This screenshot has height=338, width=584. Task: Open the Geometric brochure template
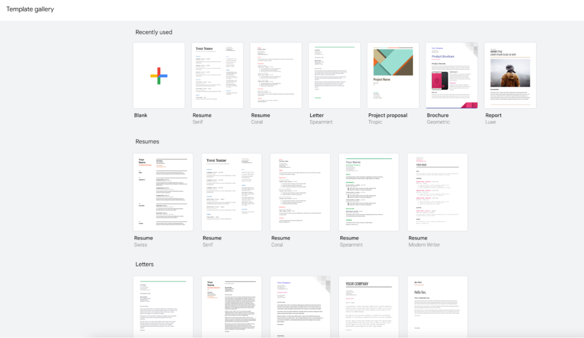451,75
